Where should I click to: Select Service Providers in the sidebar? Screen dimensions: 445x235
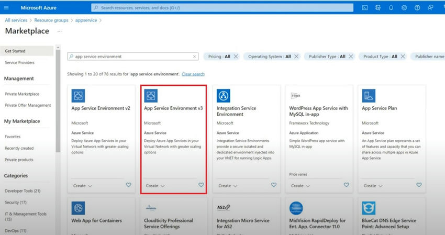19,62
